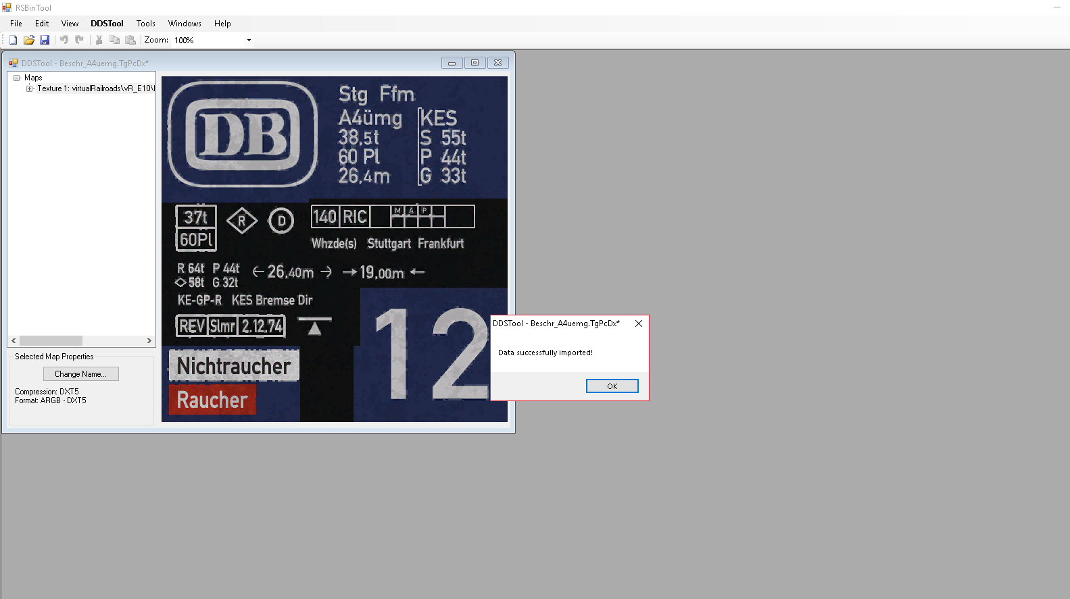
Task: Open the View menu
Action: [x=70, y=24]
